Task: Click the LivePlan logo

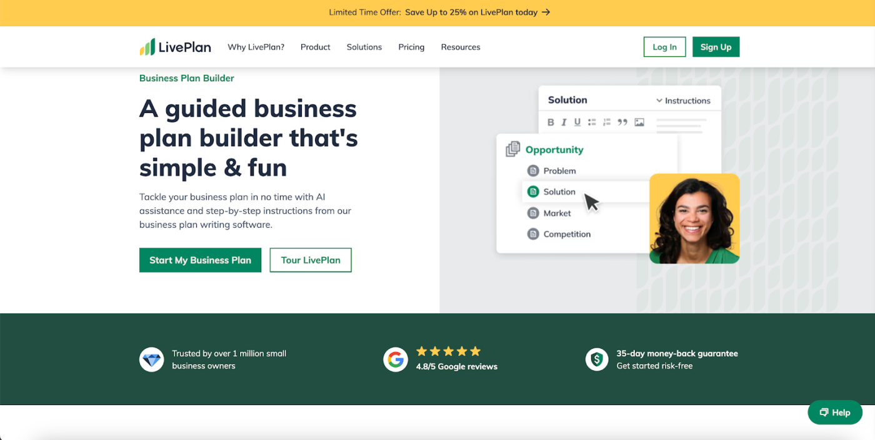Action: point(175,47)
